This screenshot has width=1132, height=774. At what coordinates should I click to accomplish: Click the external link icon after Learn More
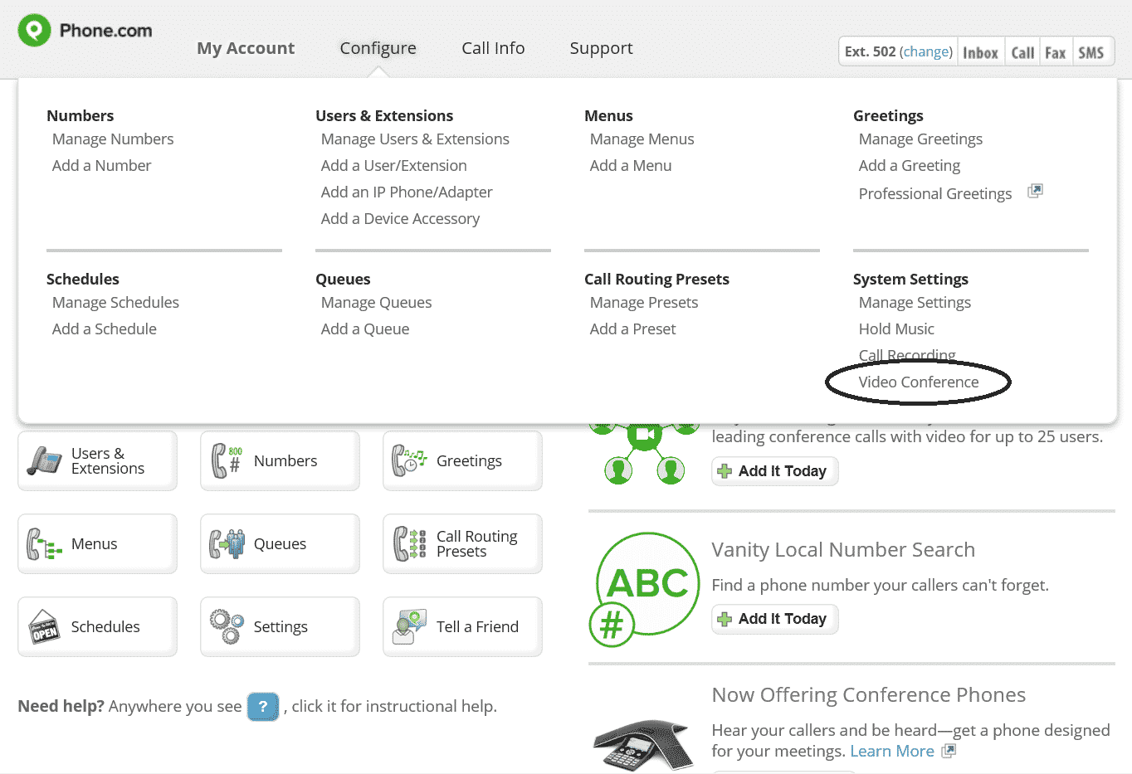tap(949, 751)
